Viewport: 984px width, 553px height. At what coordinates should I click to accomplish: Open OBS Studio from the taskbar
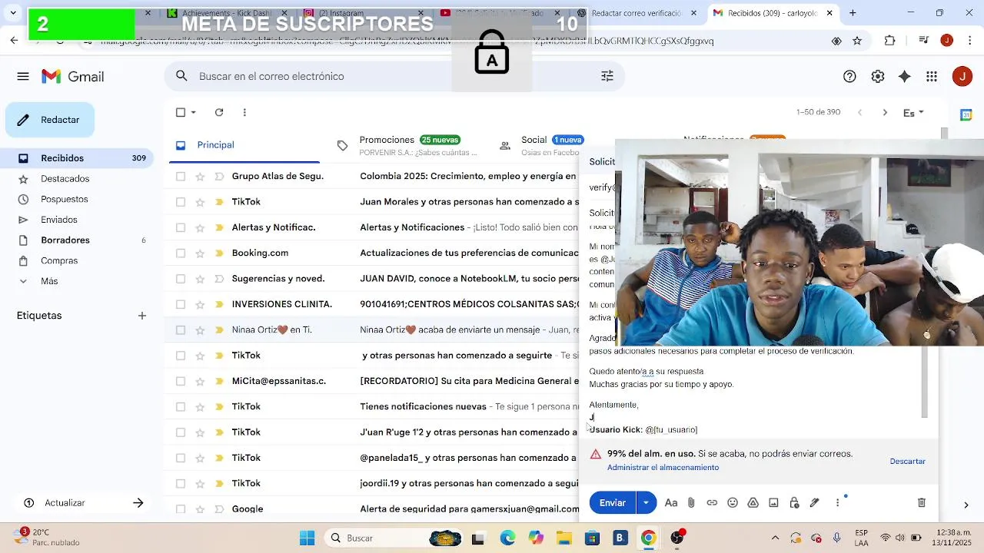(x=677, y=538)
